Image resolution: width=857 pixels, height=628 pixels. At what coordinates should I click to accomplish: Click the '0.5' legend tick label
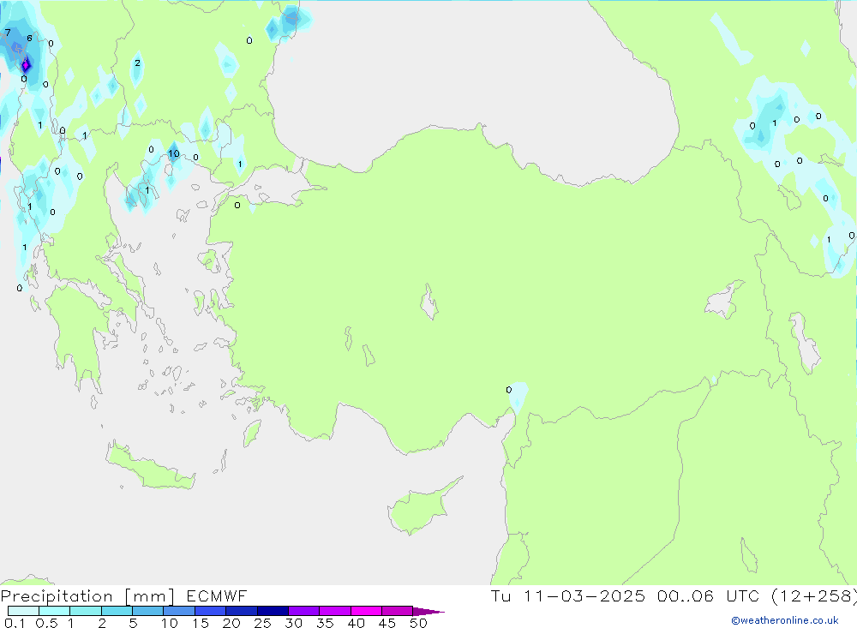pos(46,623)
